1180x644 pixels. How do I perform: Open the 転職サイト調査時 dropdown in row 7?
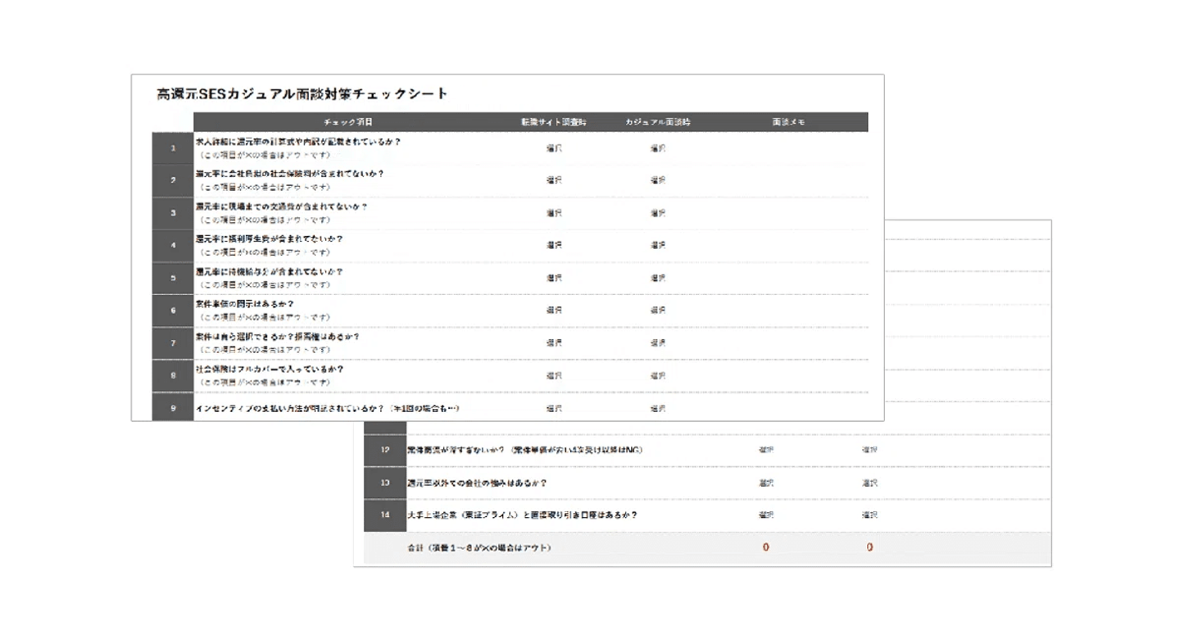pos(554,342)
